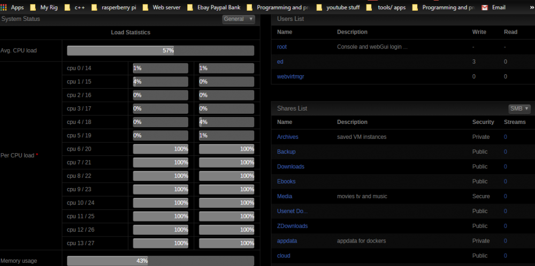Open the c++ bookmark folder
The image size is (535, 266).
point(75,7)
